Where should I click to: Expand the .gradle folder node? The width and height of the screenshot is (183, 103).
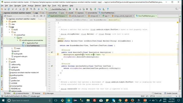click(x=7, y=22)
